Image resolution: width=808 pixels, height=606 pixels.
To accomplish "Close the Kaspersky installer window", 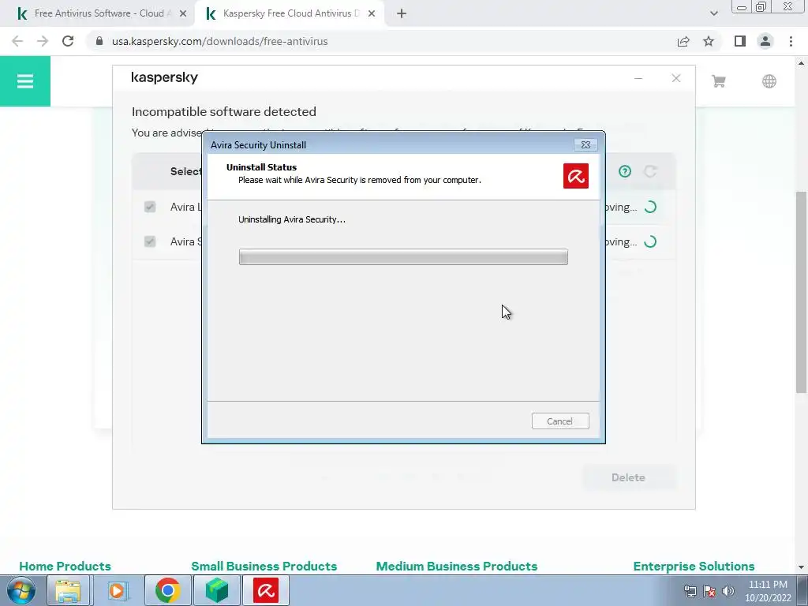I will [676, 78].
